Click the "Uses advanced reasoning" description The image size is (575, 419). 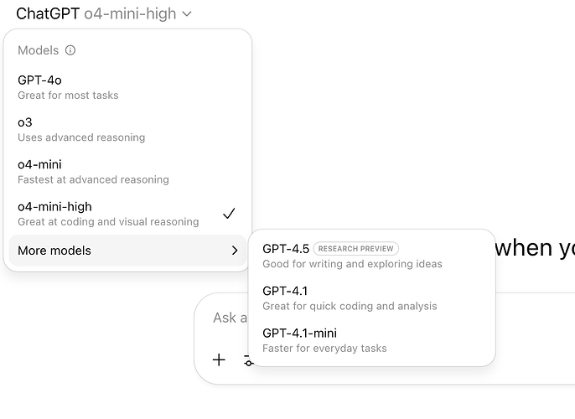click(81, 137)
